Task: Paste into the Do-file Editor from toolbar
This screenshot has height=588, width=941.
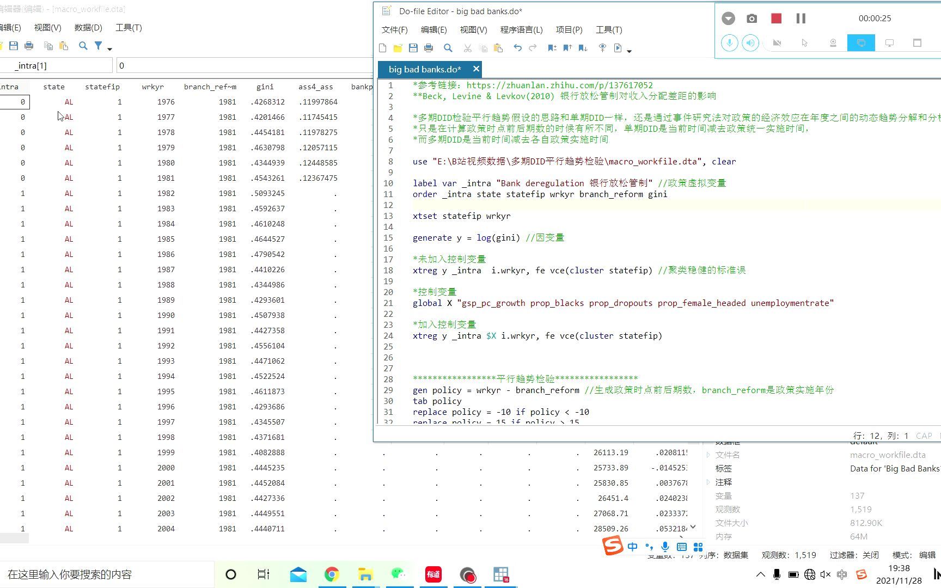Action: [x=498, y=48]
